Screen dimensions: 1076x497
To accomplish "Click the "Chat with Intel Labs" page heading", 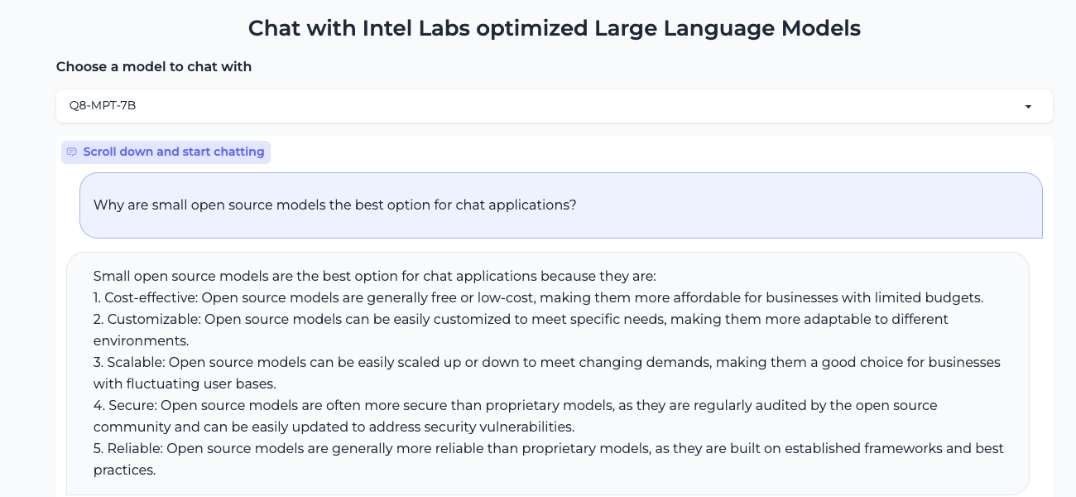I will tap(554, 28).
